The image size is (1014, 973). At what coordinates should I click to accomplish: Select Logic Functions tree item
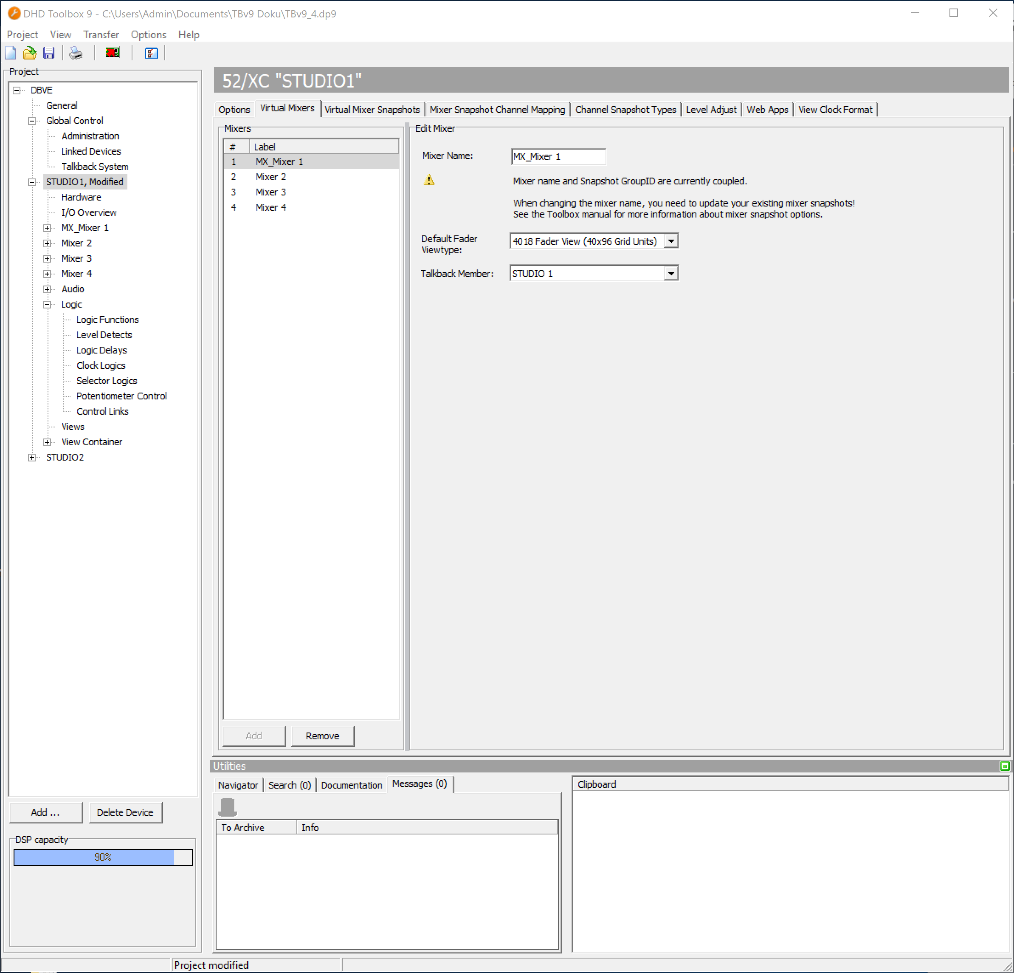(x=107, y=320)
